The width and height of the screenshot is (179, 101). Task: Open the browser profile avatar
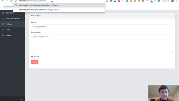tap(172, 1)
